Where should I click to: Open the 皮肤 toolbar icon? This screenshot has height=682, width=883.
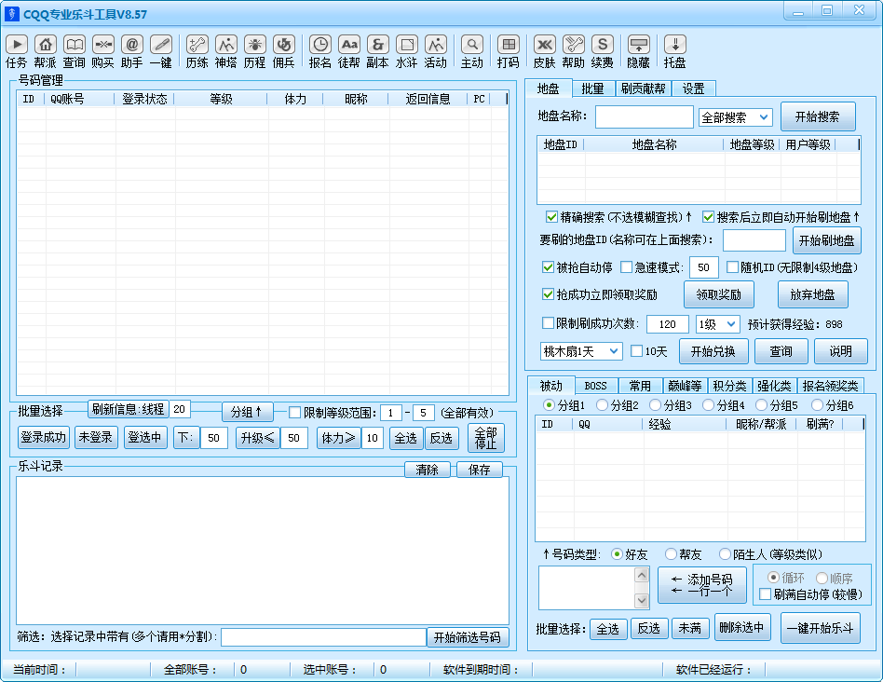point(545,44)
